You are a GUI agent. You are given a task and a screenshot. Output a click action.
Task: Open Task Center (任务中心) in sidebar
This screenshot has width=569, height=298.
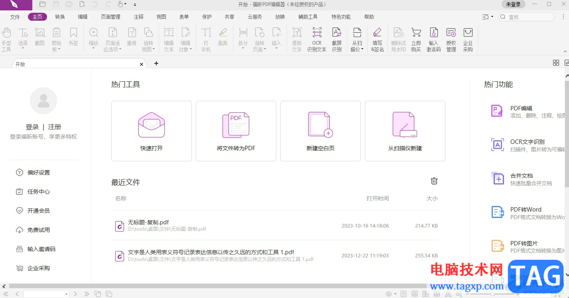(x=33, y=192)
